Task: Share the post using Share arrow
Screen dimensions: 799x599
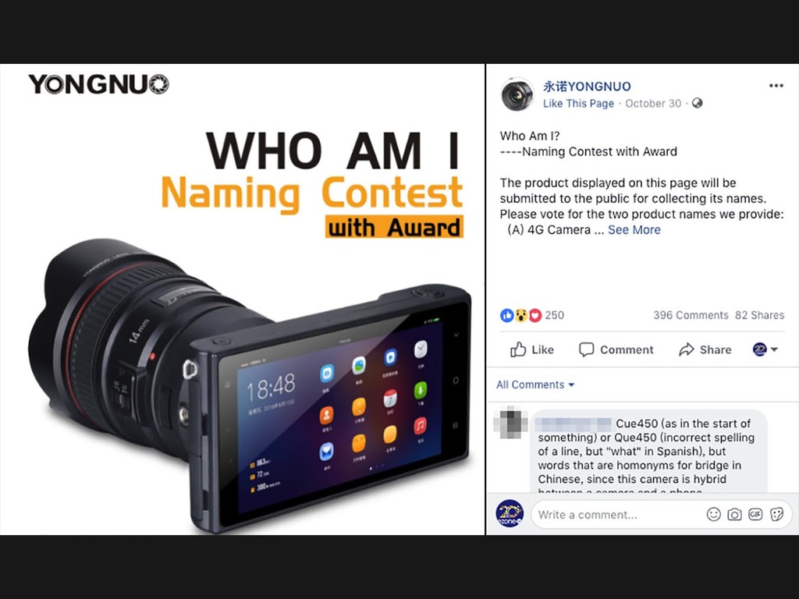Action: click(x=705, y=349)
